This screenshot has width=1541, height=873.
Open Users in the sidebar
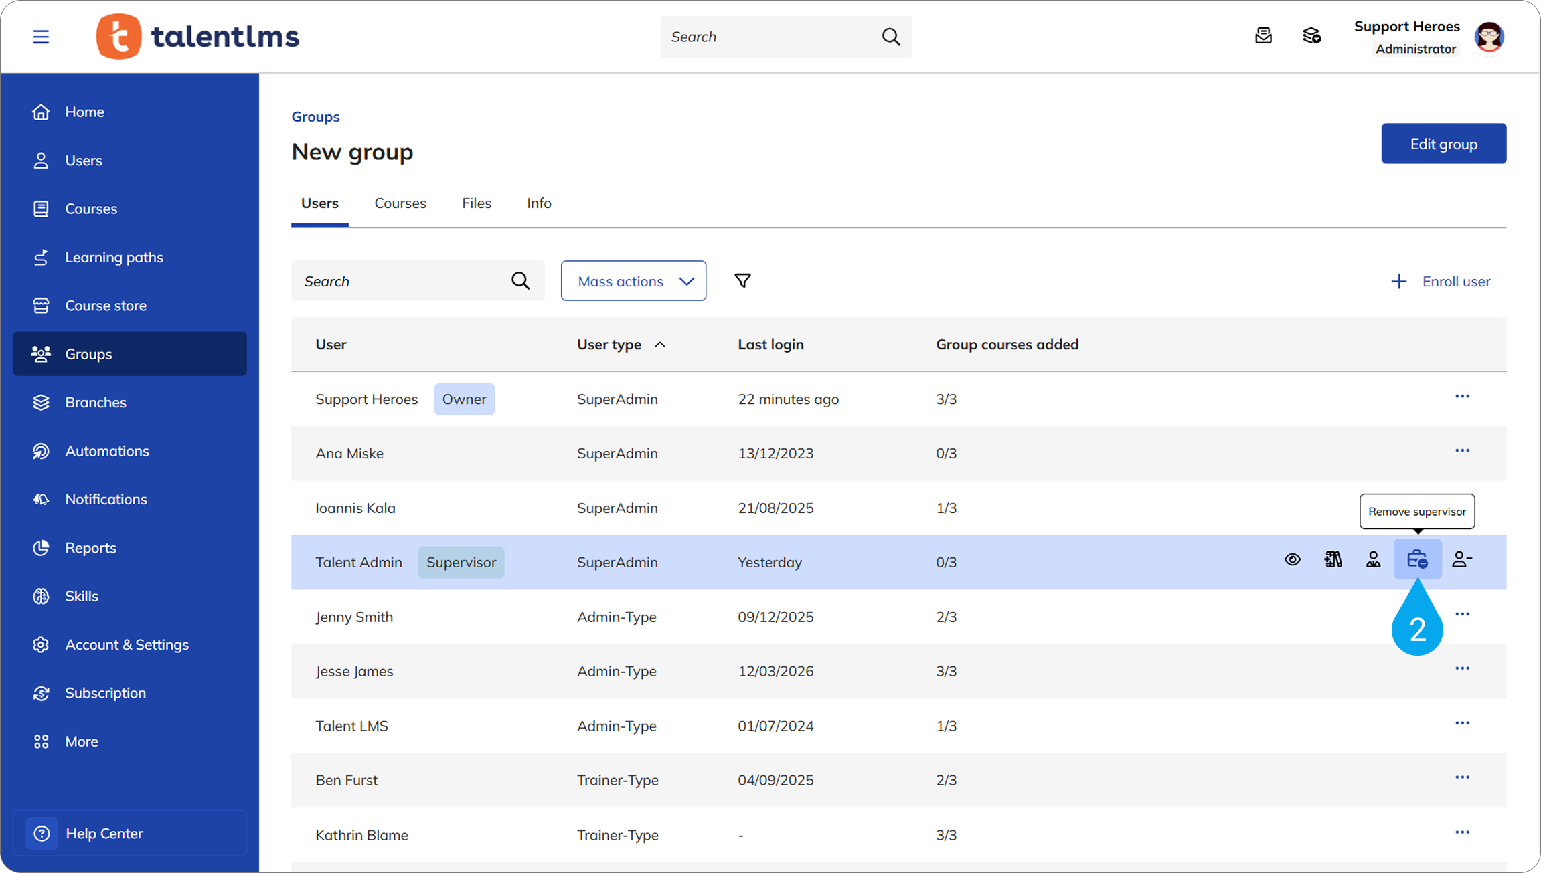[x=130, y=161]
